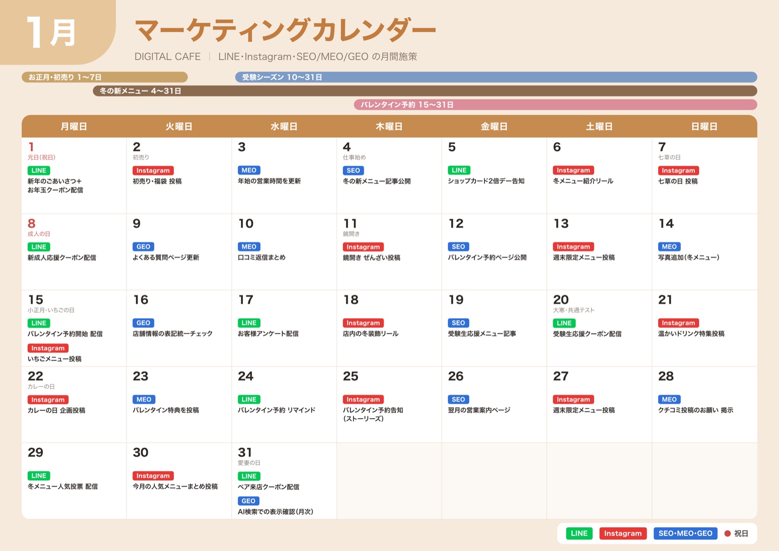Click 新年のごあいさつ+ お年玉クーポン配信 entry

tap(55, 185)
